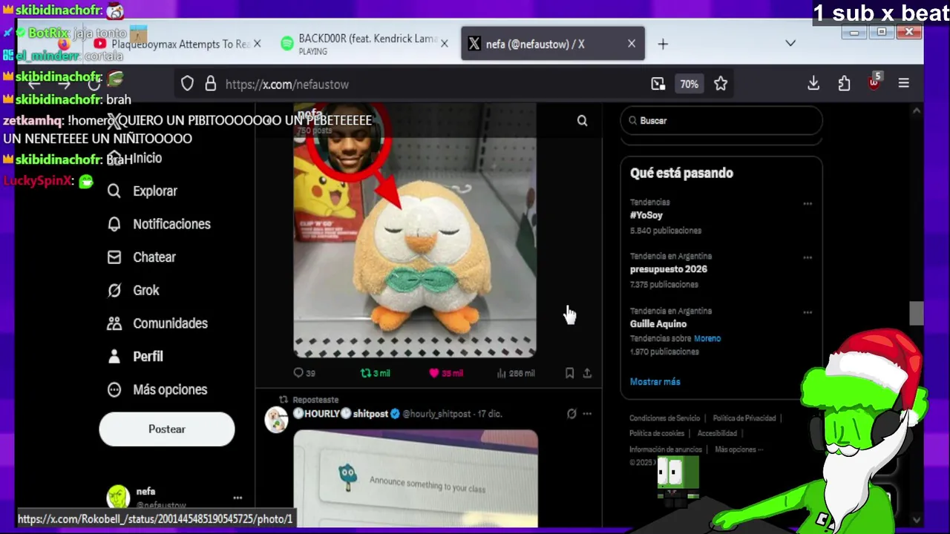Open account switcher dots beside nefa
The height and width of the screenshot is (534, 950).
[x=237, y=498]
